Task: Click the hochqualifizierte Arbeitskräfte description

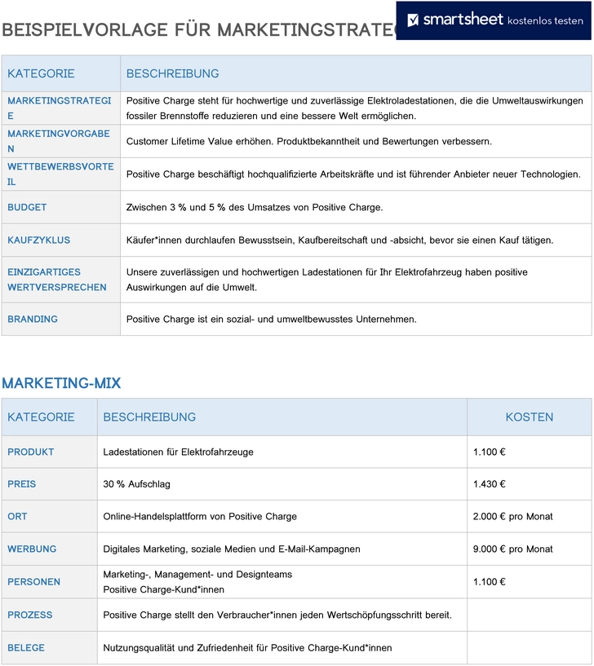Action: click(353, 174)
